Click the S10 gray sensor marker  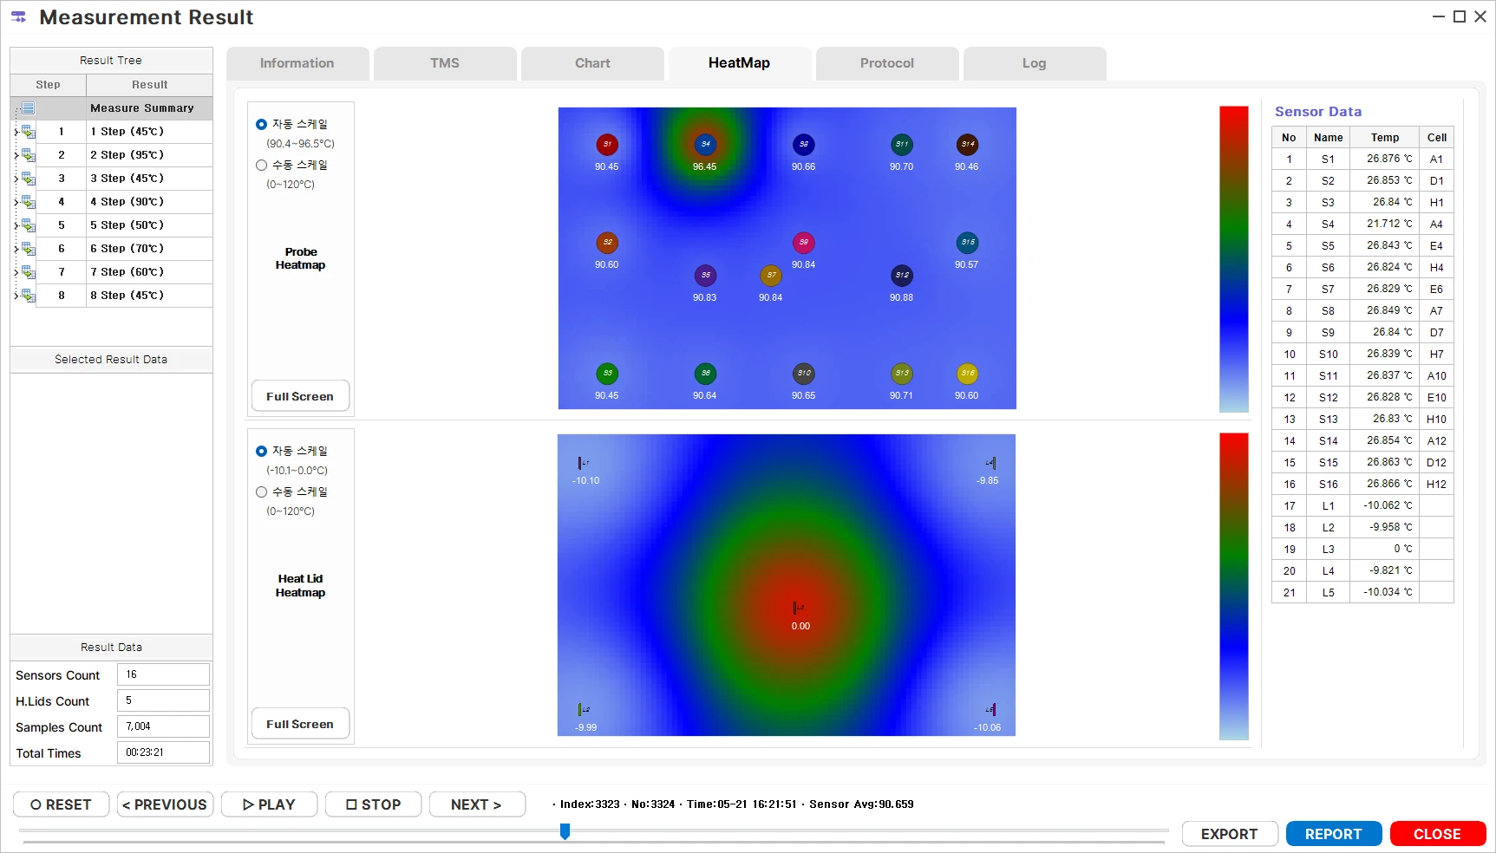pyautogui.click(x=804, y=374)
